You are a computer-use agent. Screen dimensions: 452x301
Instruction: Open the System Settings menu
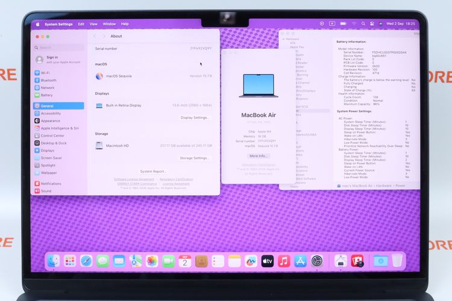pos(58,24)
